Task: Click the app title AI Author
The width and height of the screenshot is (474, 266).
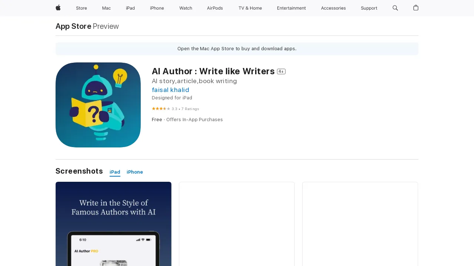Action: (213, 71)
